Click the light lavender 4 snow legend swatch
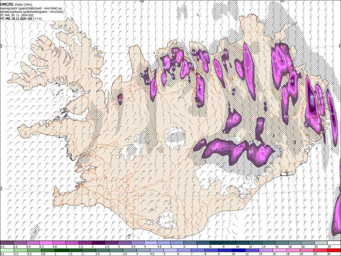 coord(151,243)
